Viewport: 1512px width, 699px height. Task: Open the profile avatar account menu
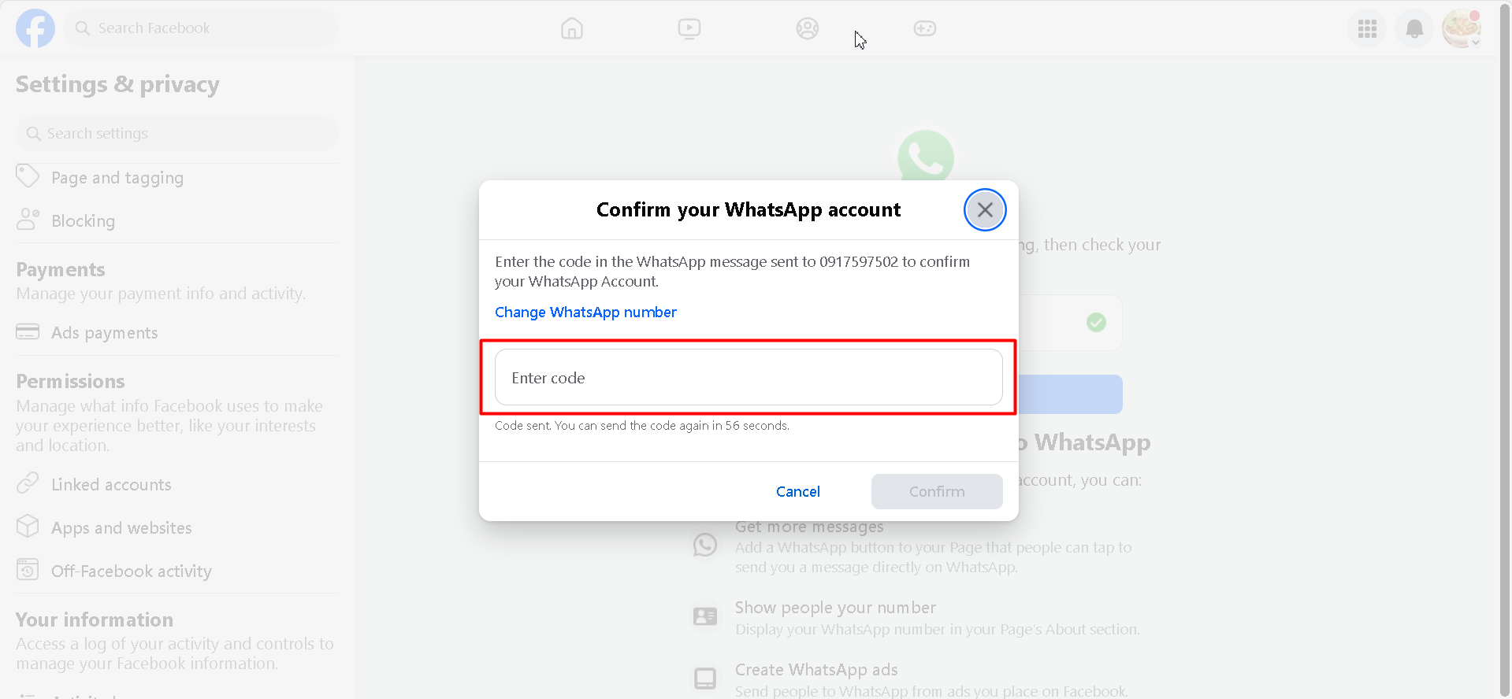coord(1462,28)
